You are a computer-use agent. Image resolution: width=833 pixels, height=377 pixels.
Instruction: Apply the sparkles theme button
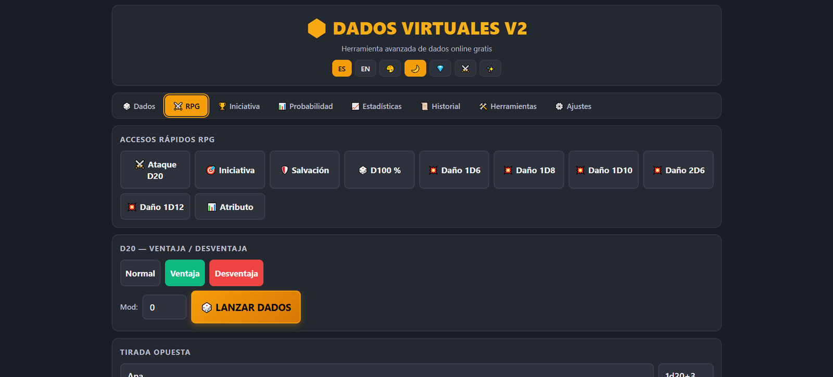(490, 69)
